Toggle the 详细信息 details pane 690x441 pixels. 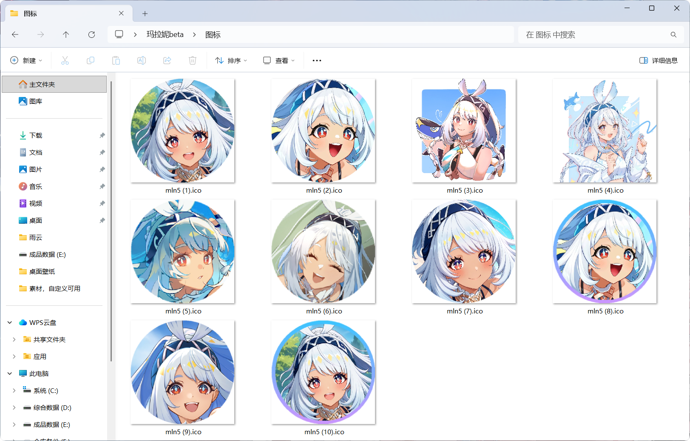(x=659, y=60)
